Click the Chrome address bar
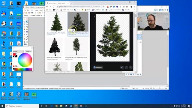Image resolution: width=192 pixels, height=108 pixels. (80, 7)
